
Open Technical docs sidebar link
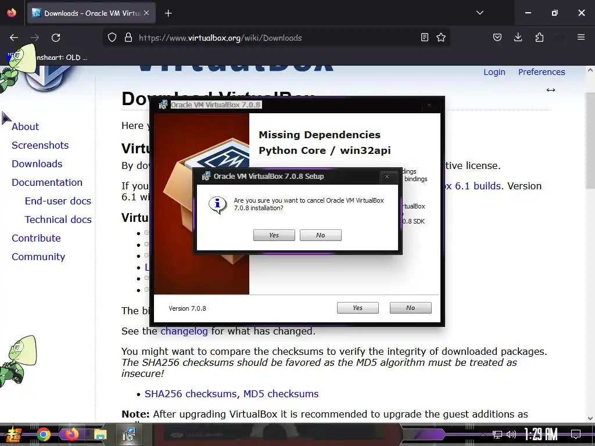coord(58,220)
